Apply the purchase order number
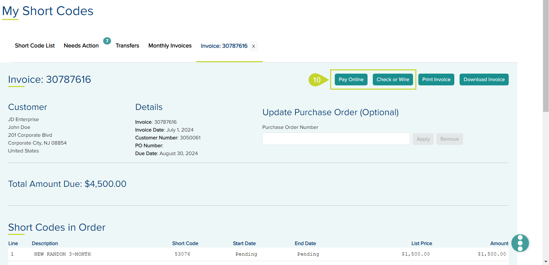549x265 pixels. [x=423, y=139]
